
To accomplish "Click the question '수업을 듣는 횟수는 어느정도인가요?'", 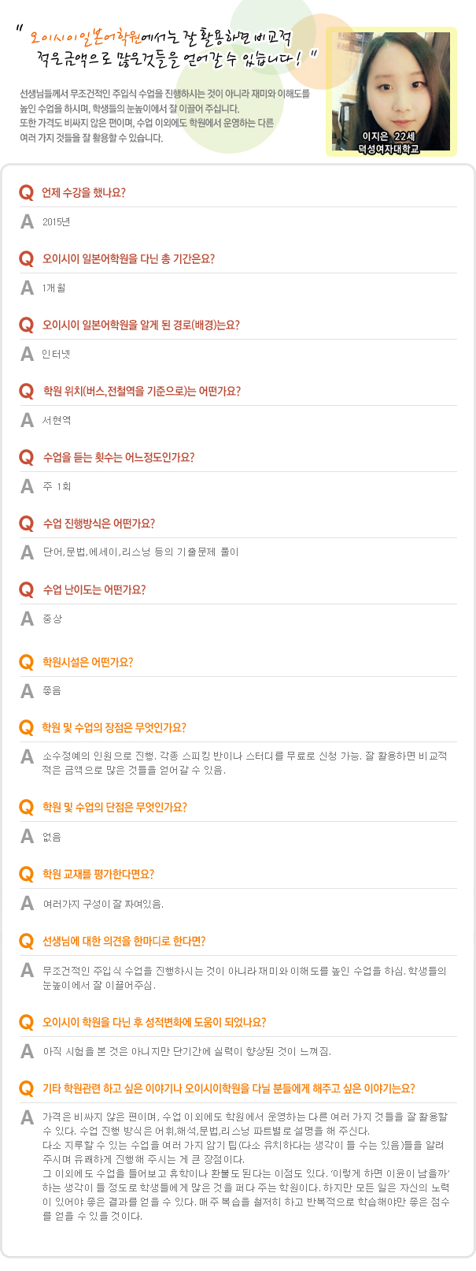I will tap(118, 458).
